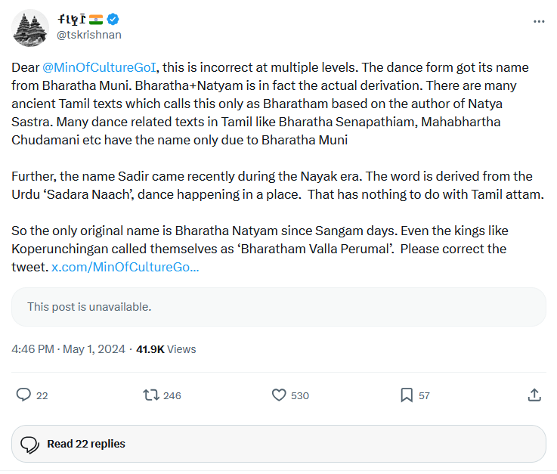Click the reply speech bubble icon
Viewport: 557px width, 474px height.
(23, 395)
